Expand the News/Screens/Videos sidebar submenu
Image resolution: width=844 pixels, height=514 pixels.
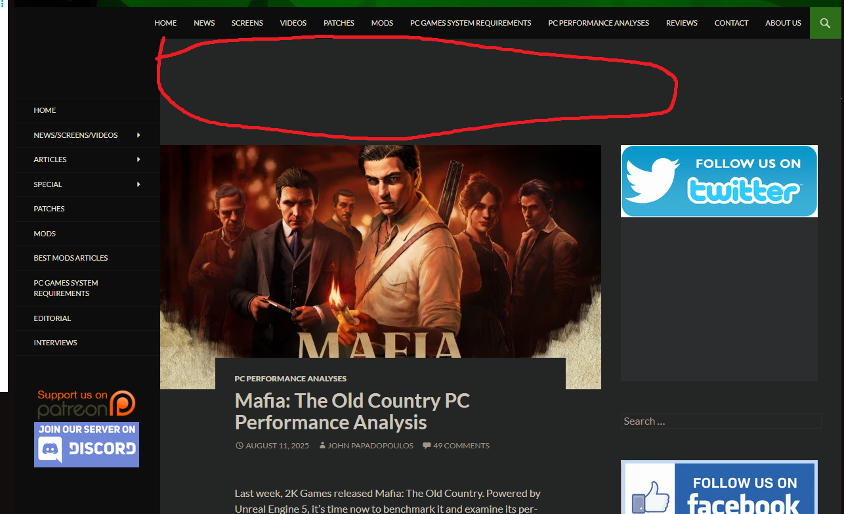138,135
